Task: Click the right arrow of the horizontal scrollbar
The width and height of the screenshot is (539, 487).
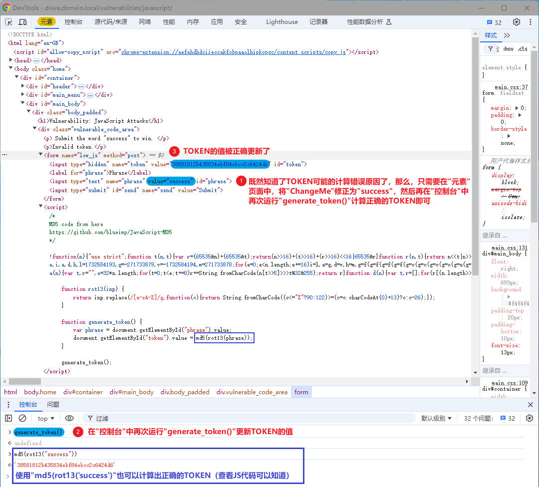Action: 467,382
